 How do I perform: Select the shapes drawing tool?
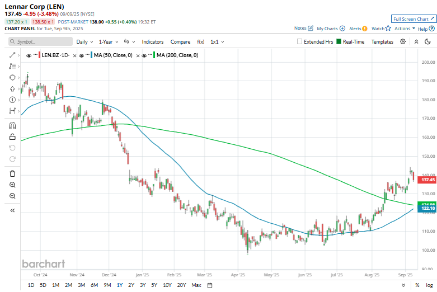coord(12,77)
